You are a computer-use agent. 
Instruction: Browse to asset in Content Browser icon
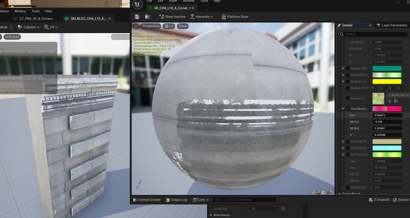(147, 17)
